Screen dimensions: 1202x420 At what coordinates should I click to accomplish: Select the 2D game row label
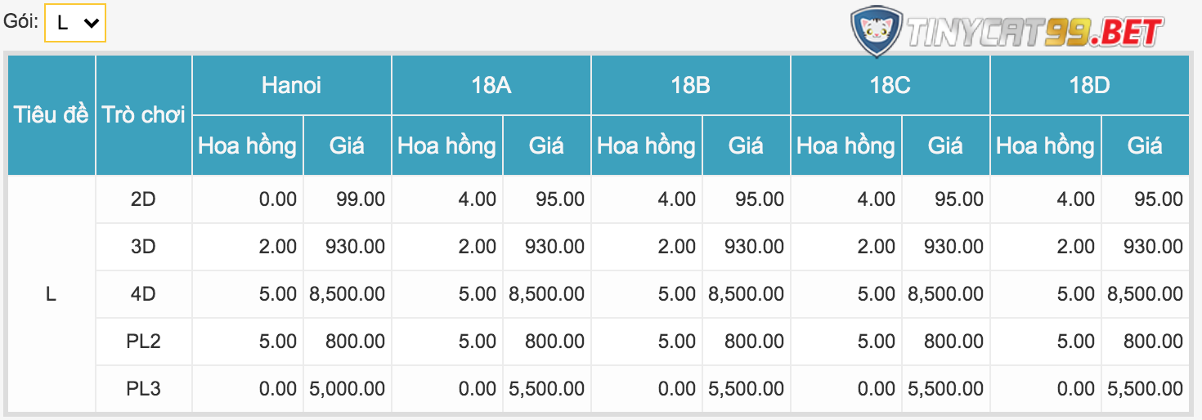pos(144,199)
